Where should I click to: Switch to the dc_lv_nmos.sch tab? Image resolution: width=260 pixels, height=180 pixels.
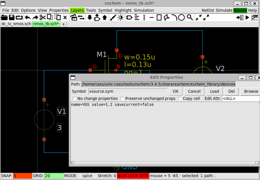click(16, 24)
